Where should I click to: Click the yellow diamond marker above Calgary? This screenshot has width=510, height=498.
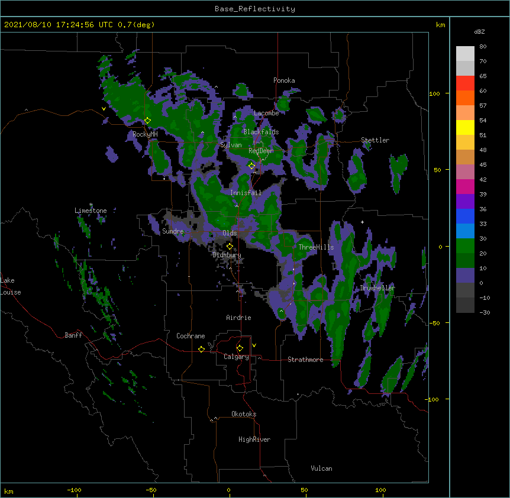tap(240, 348)
